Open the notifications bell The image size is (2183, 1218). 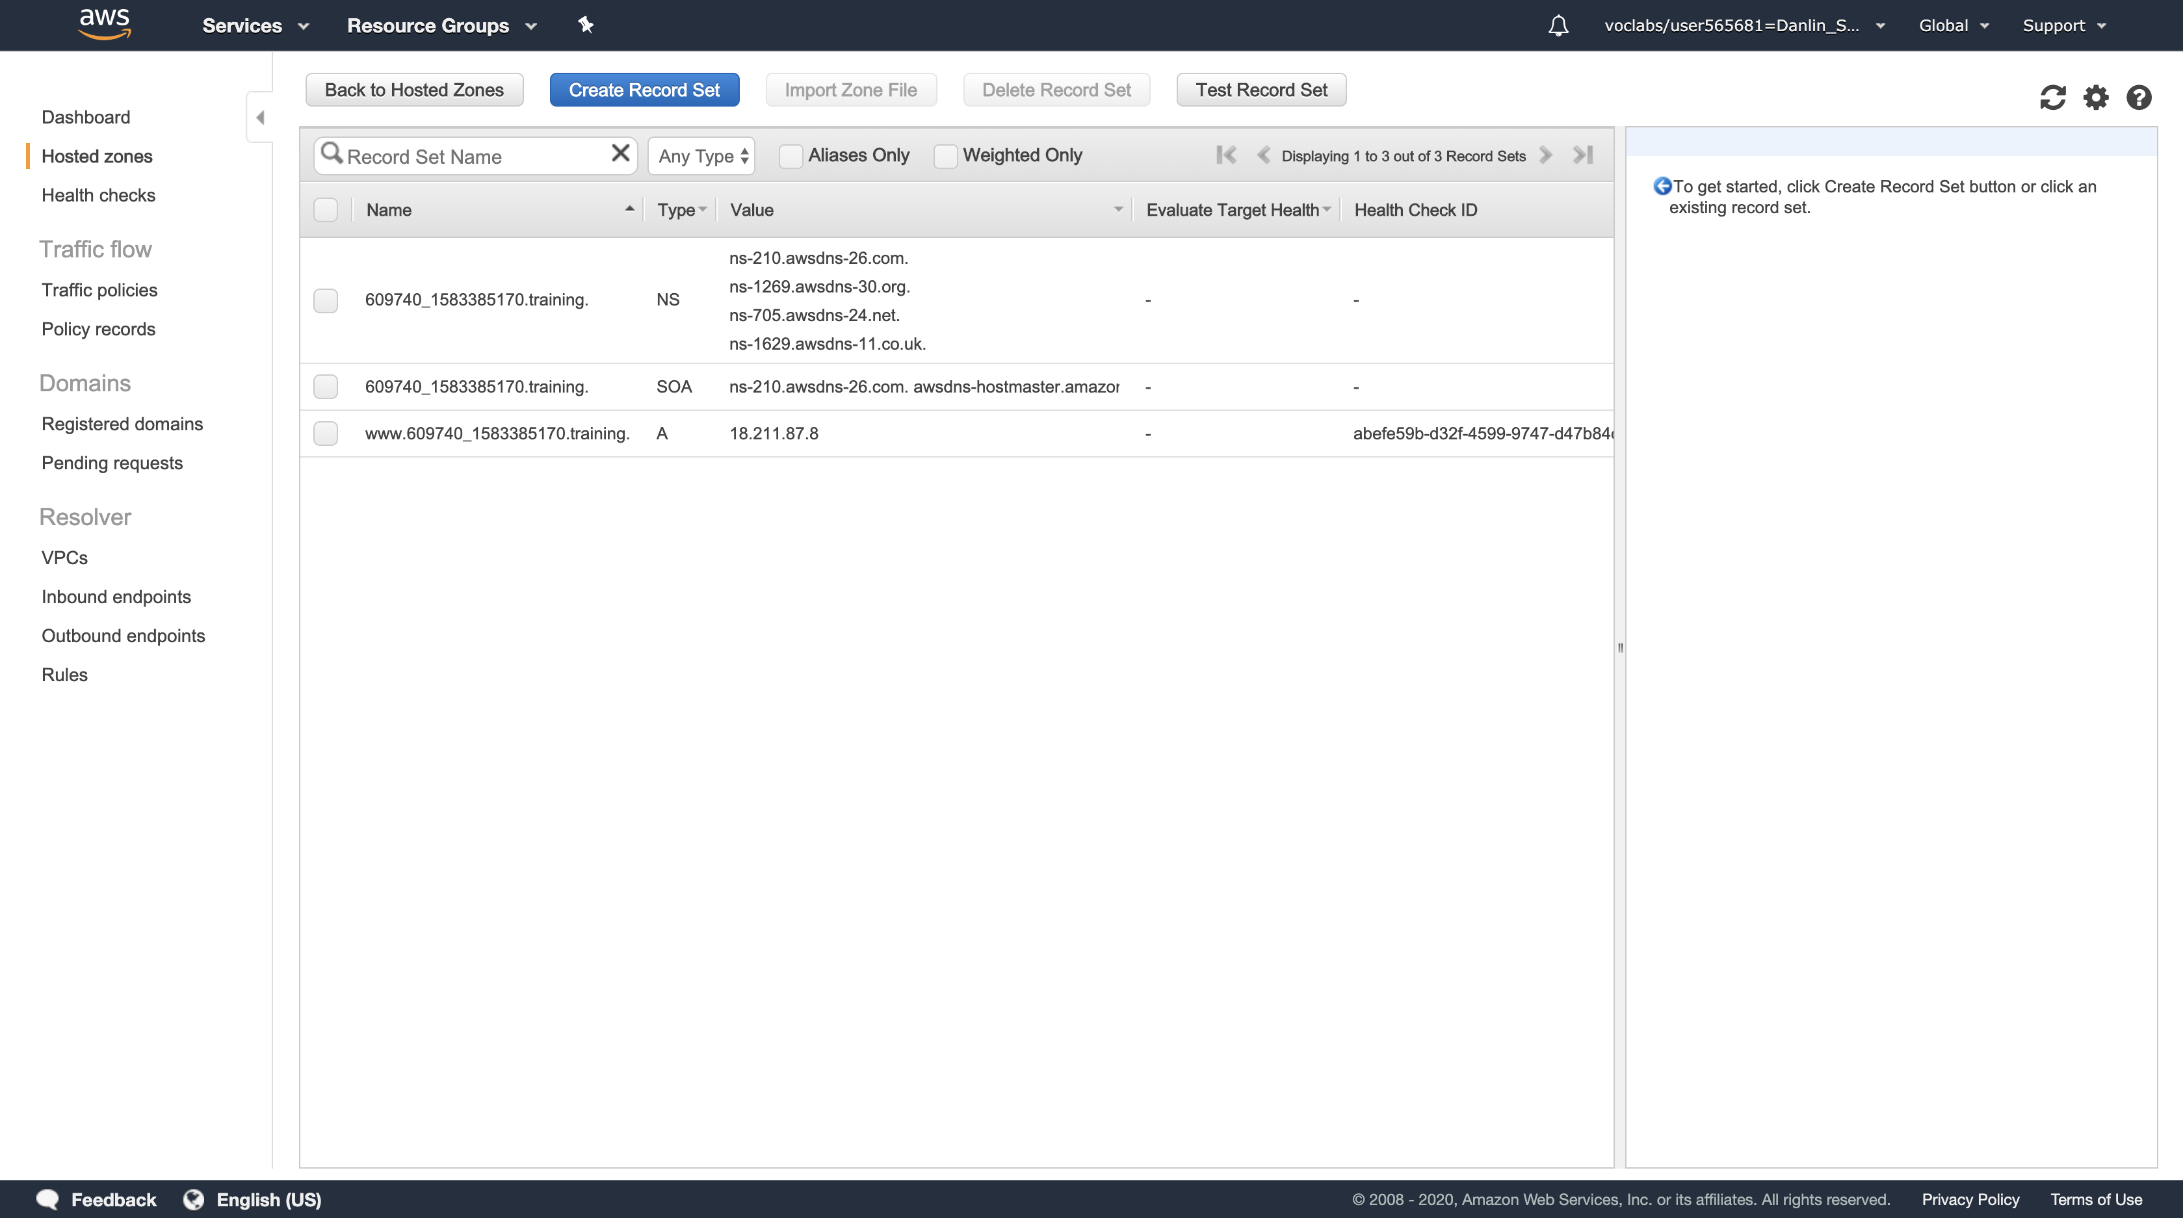[x=1558, y=25]
